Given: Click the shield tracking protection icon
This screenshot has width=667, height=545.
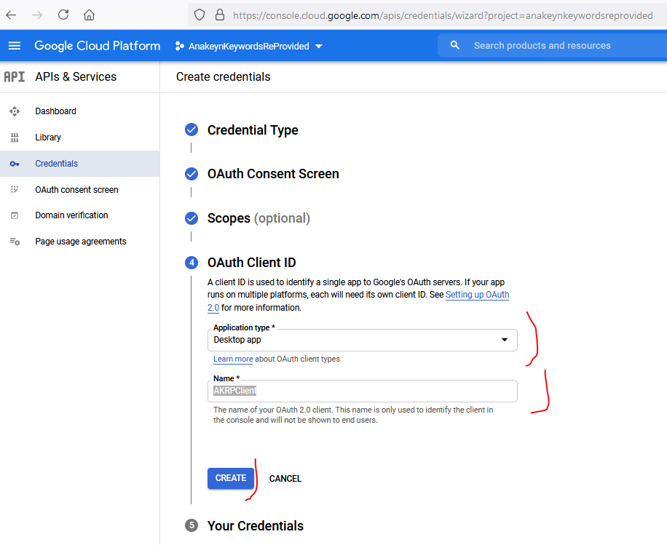Looking at the screenshot, I should tap(199, 15).
